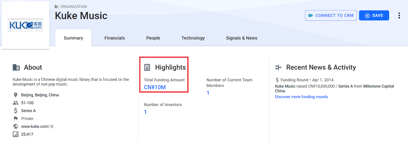Screen dimensions: 408x144
Task: Click the Series A link in news
Action: tap(346, 86)
